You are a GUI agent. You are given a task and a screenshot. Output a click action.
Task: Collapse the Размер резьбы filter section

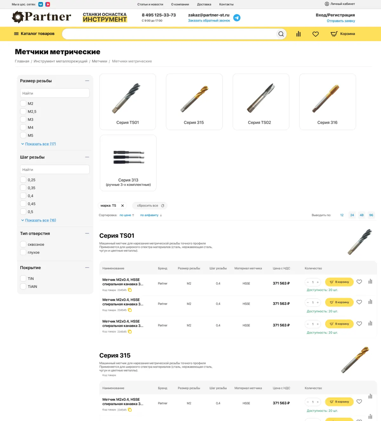click(x=87, y=81)
